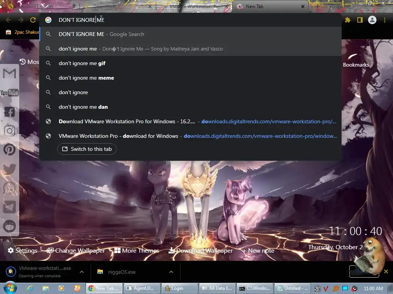Click the globe icon beside VMware Workstation Pro suggestion

[48, 136]
